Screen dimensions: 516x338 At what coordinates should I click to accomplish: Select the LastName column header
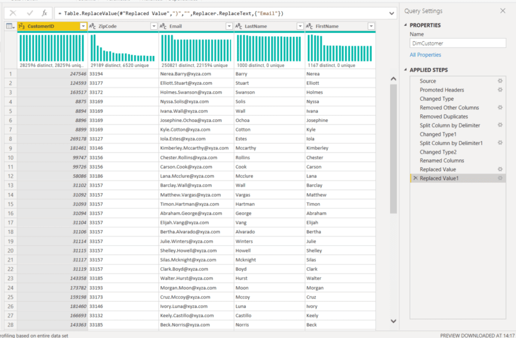point(270,26)
